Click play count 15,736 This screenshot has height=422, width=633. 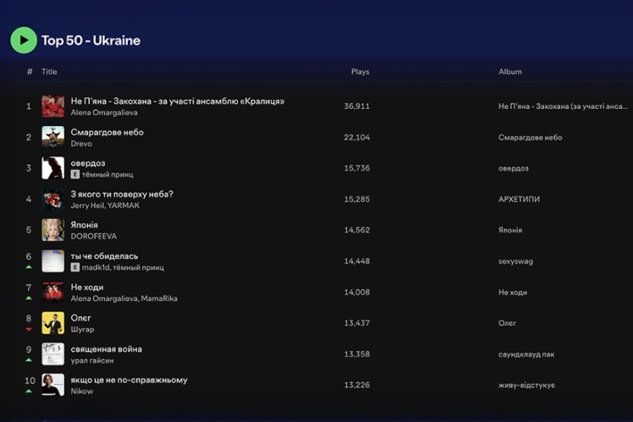[357, 167]
